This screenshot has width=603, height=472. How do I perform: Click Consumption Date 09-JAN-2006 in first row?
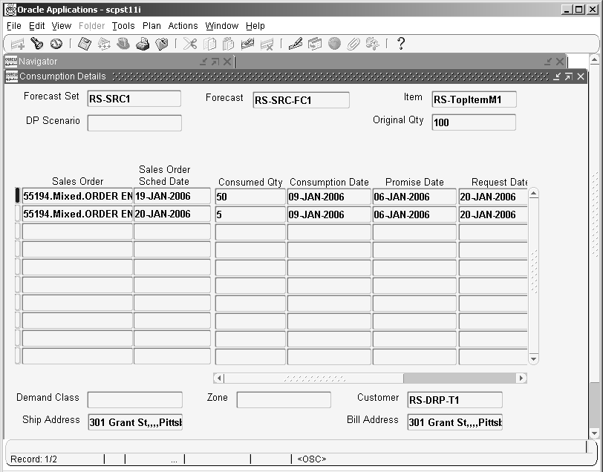pos(329,197)
